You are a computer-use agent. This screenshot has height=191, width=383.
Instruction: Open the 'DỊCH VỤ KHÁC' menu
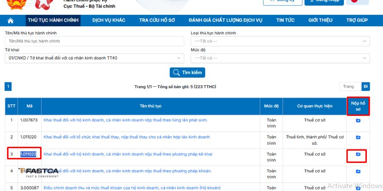pyautogui.click(x=109, y=20)
